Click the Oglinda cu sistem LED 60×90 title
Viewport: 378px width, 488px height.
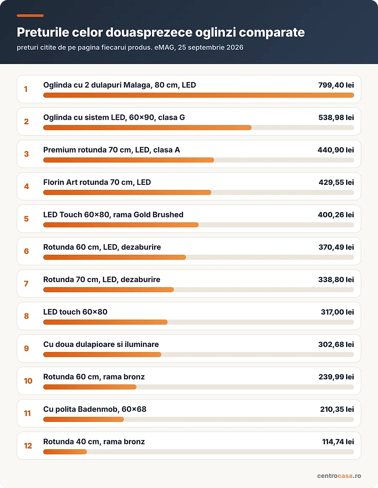pos(114,117)
